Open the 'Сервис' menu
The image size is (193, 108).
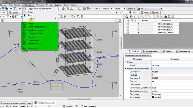tap(58, 5)
